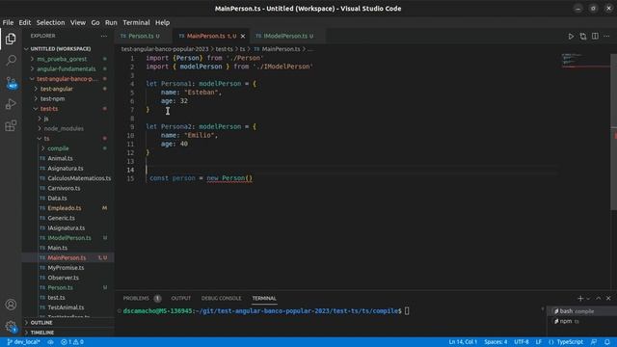The width and height of the screenshot is (617, 347).
Task: Click the editor minimap preview
Action: tap(585, 61)
